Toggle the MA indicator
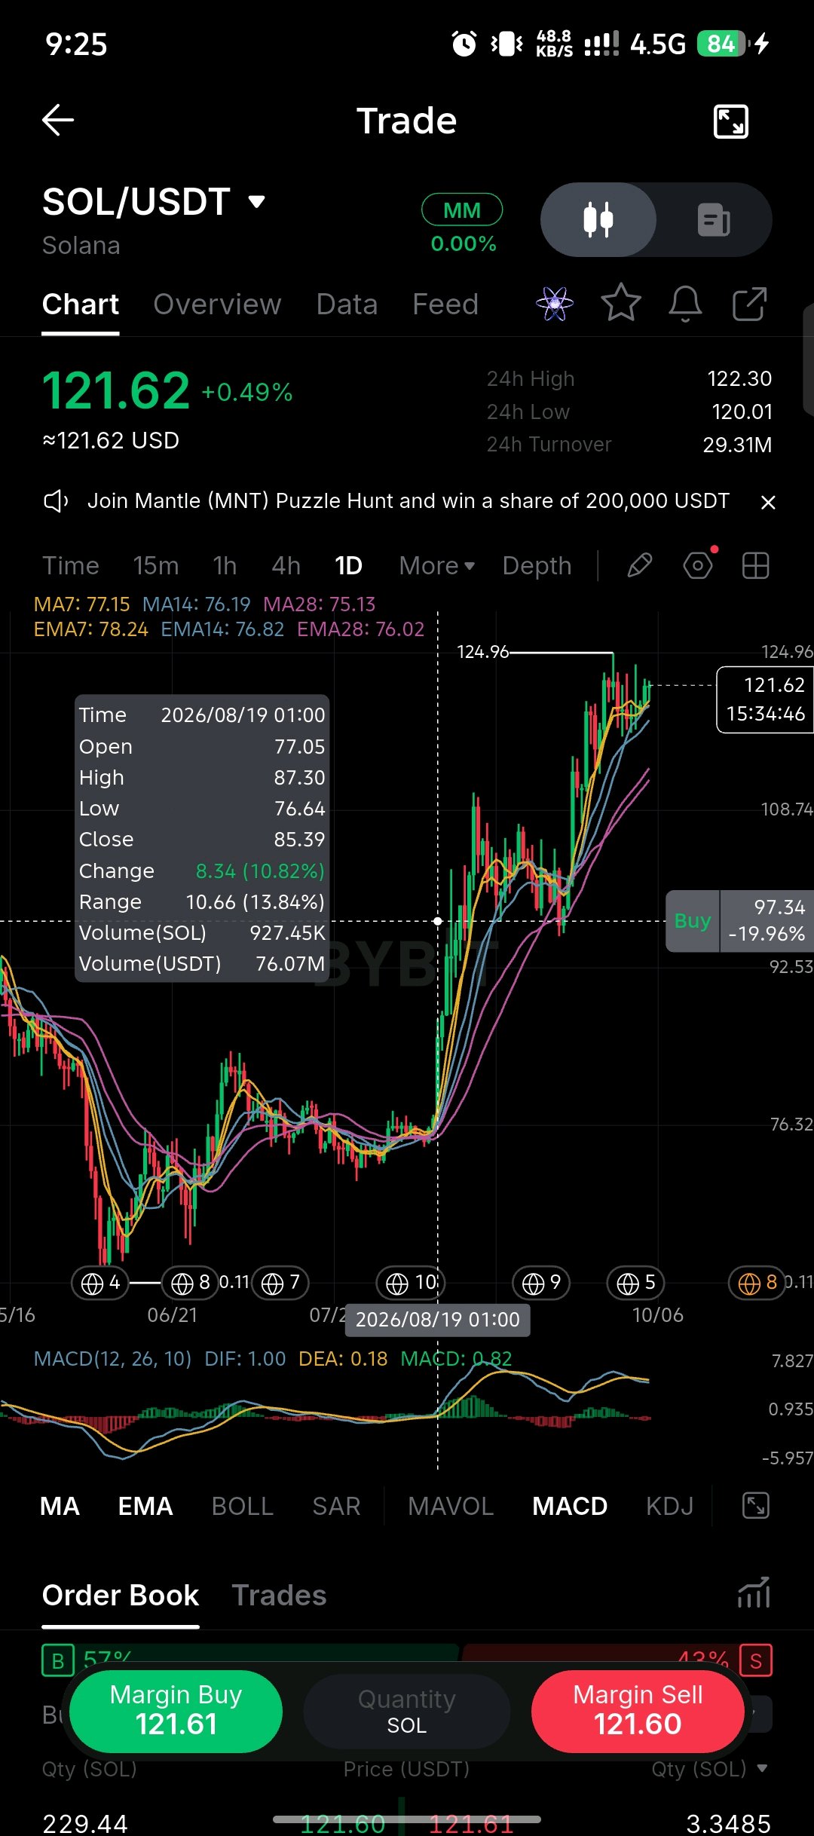The width and height of the screenshot is (814, 1836). pyautogui.click(x=60, y=1506)
